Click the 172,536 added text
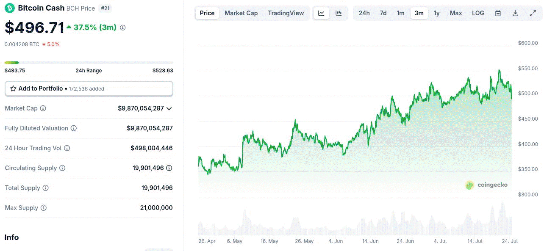 (x=86, y=89)
